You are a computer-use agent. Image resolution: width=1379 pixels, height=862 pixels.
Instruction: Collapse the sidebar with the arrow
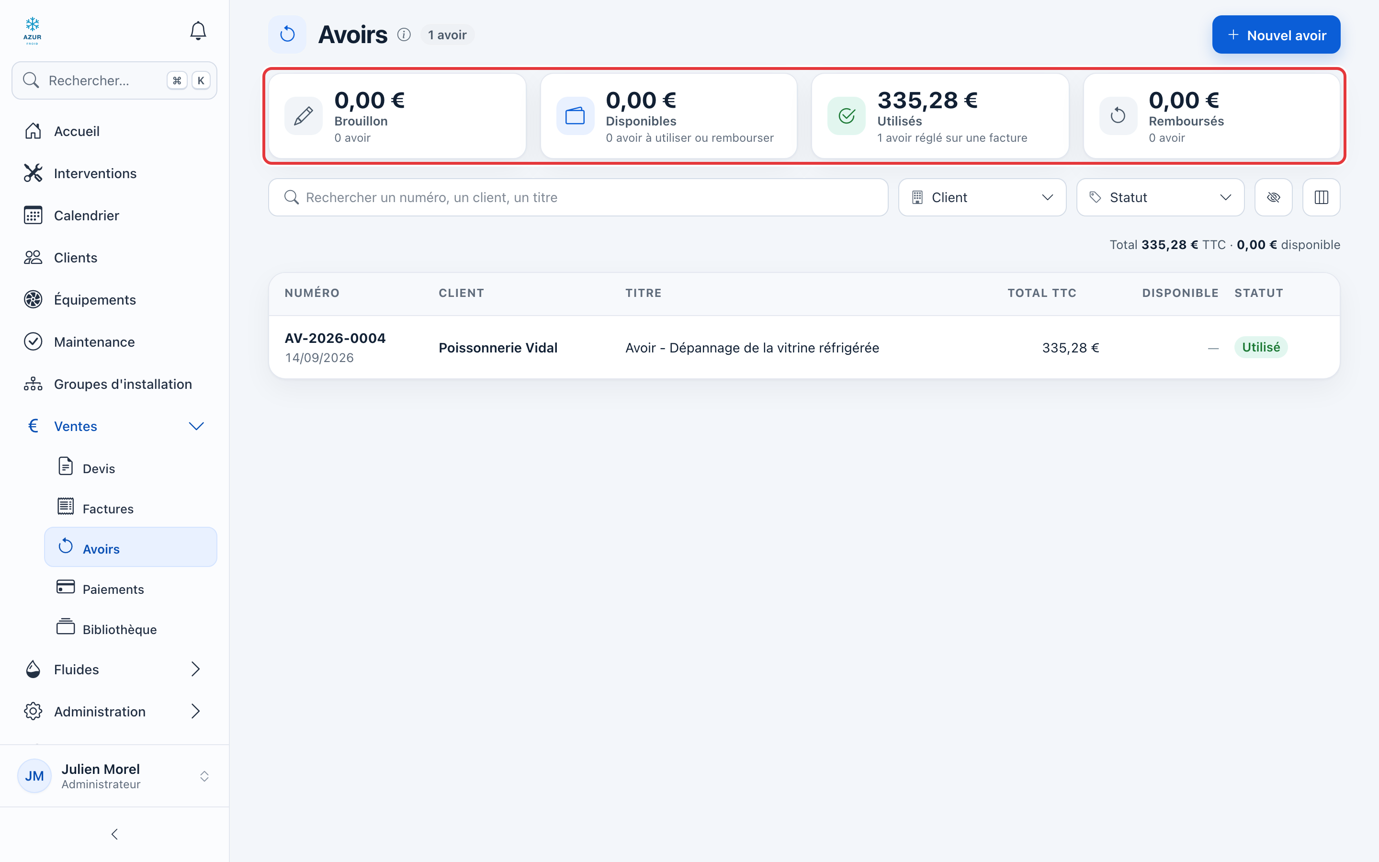(x=114, y=834)
